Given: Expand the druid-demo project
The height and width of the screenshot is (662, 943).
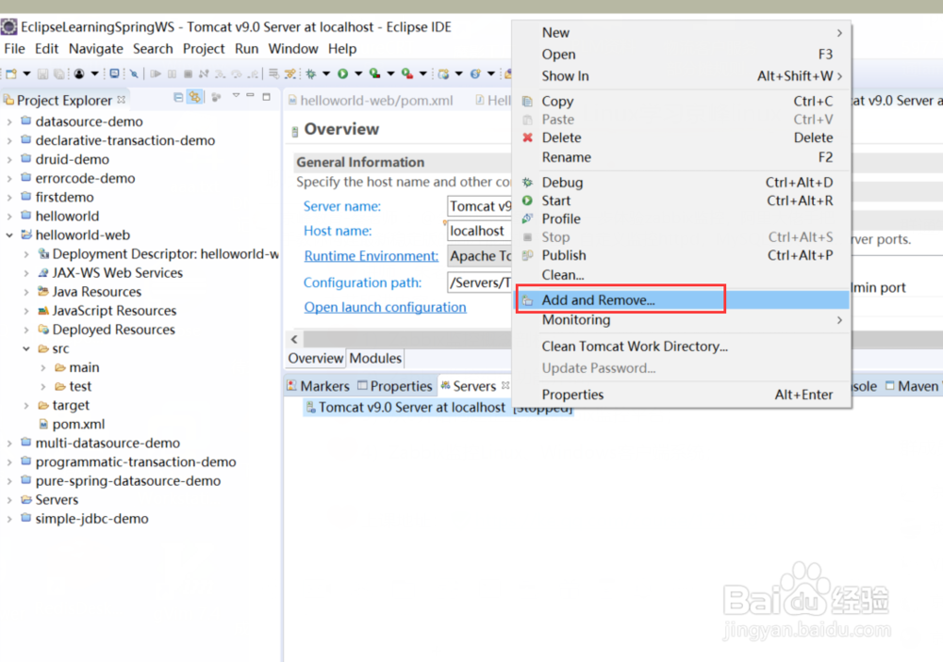Looking at the screenshot, I should (x=9, y=160).
